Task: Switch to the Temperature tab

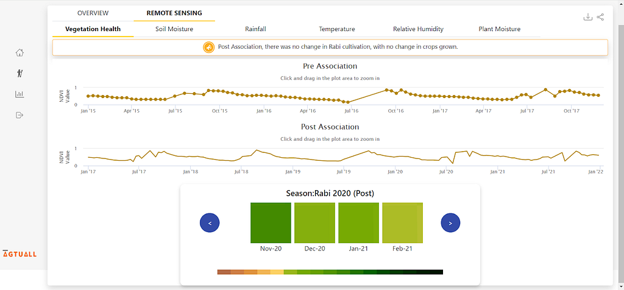Action: (x=336, y=29)
